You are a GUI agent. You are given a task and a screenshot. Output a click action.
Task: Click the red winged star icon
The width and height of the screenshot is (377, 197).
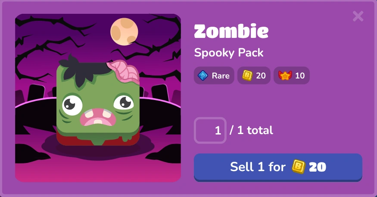[x=285, y=75]
